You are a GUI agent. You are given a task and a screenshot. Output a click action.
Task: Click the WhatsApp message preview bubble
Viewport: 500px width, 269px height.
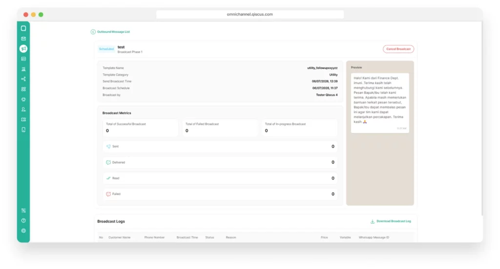click(380, 103)
